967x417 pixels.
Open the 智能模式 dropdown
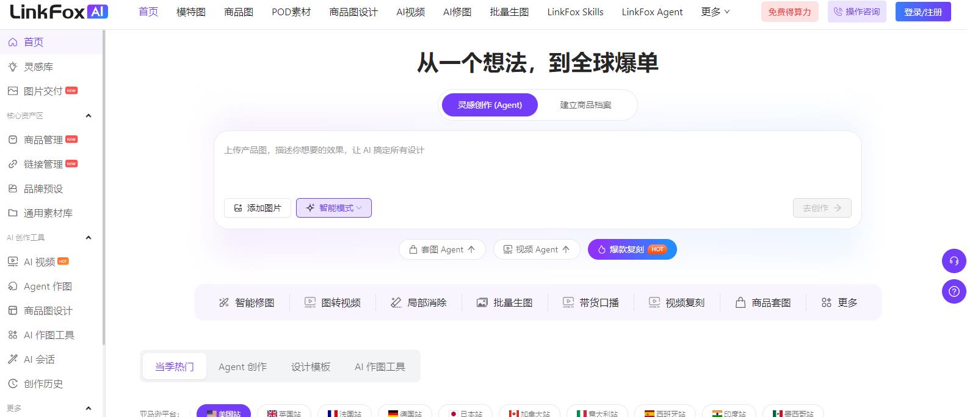[334, 208]
